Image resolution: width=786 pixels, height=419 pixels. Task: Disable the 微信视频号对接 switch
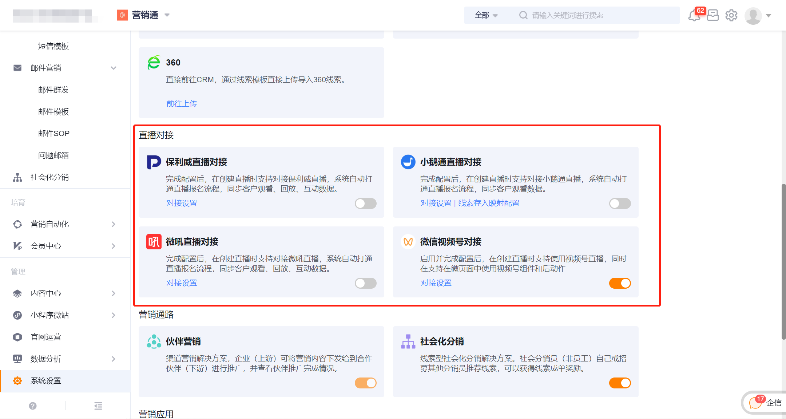[x=620, y=283]
